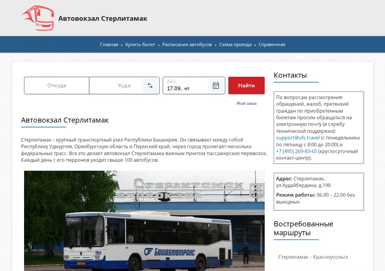Screen dimensions: 385x271
Task: Focus the Откуда departure field
Action: click(57, 85)
